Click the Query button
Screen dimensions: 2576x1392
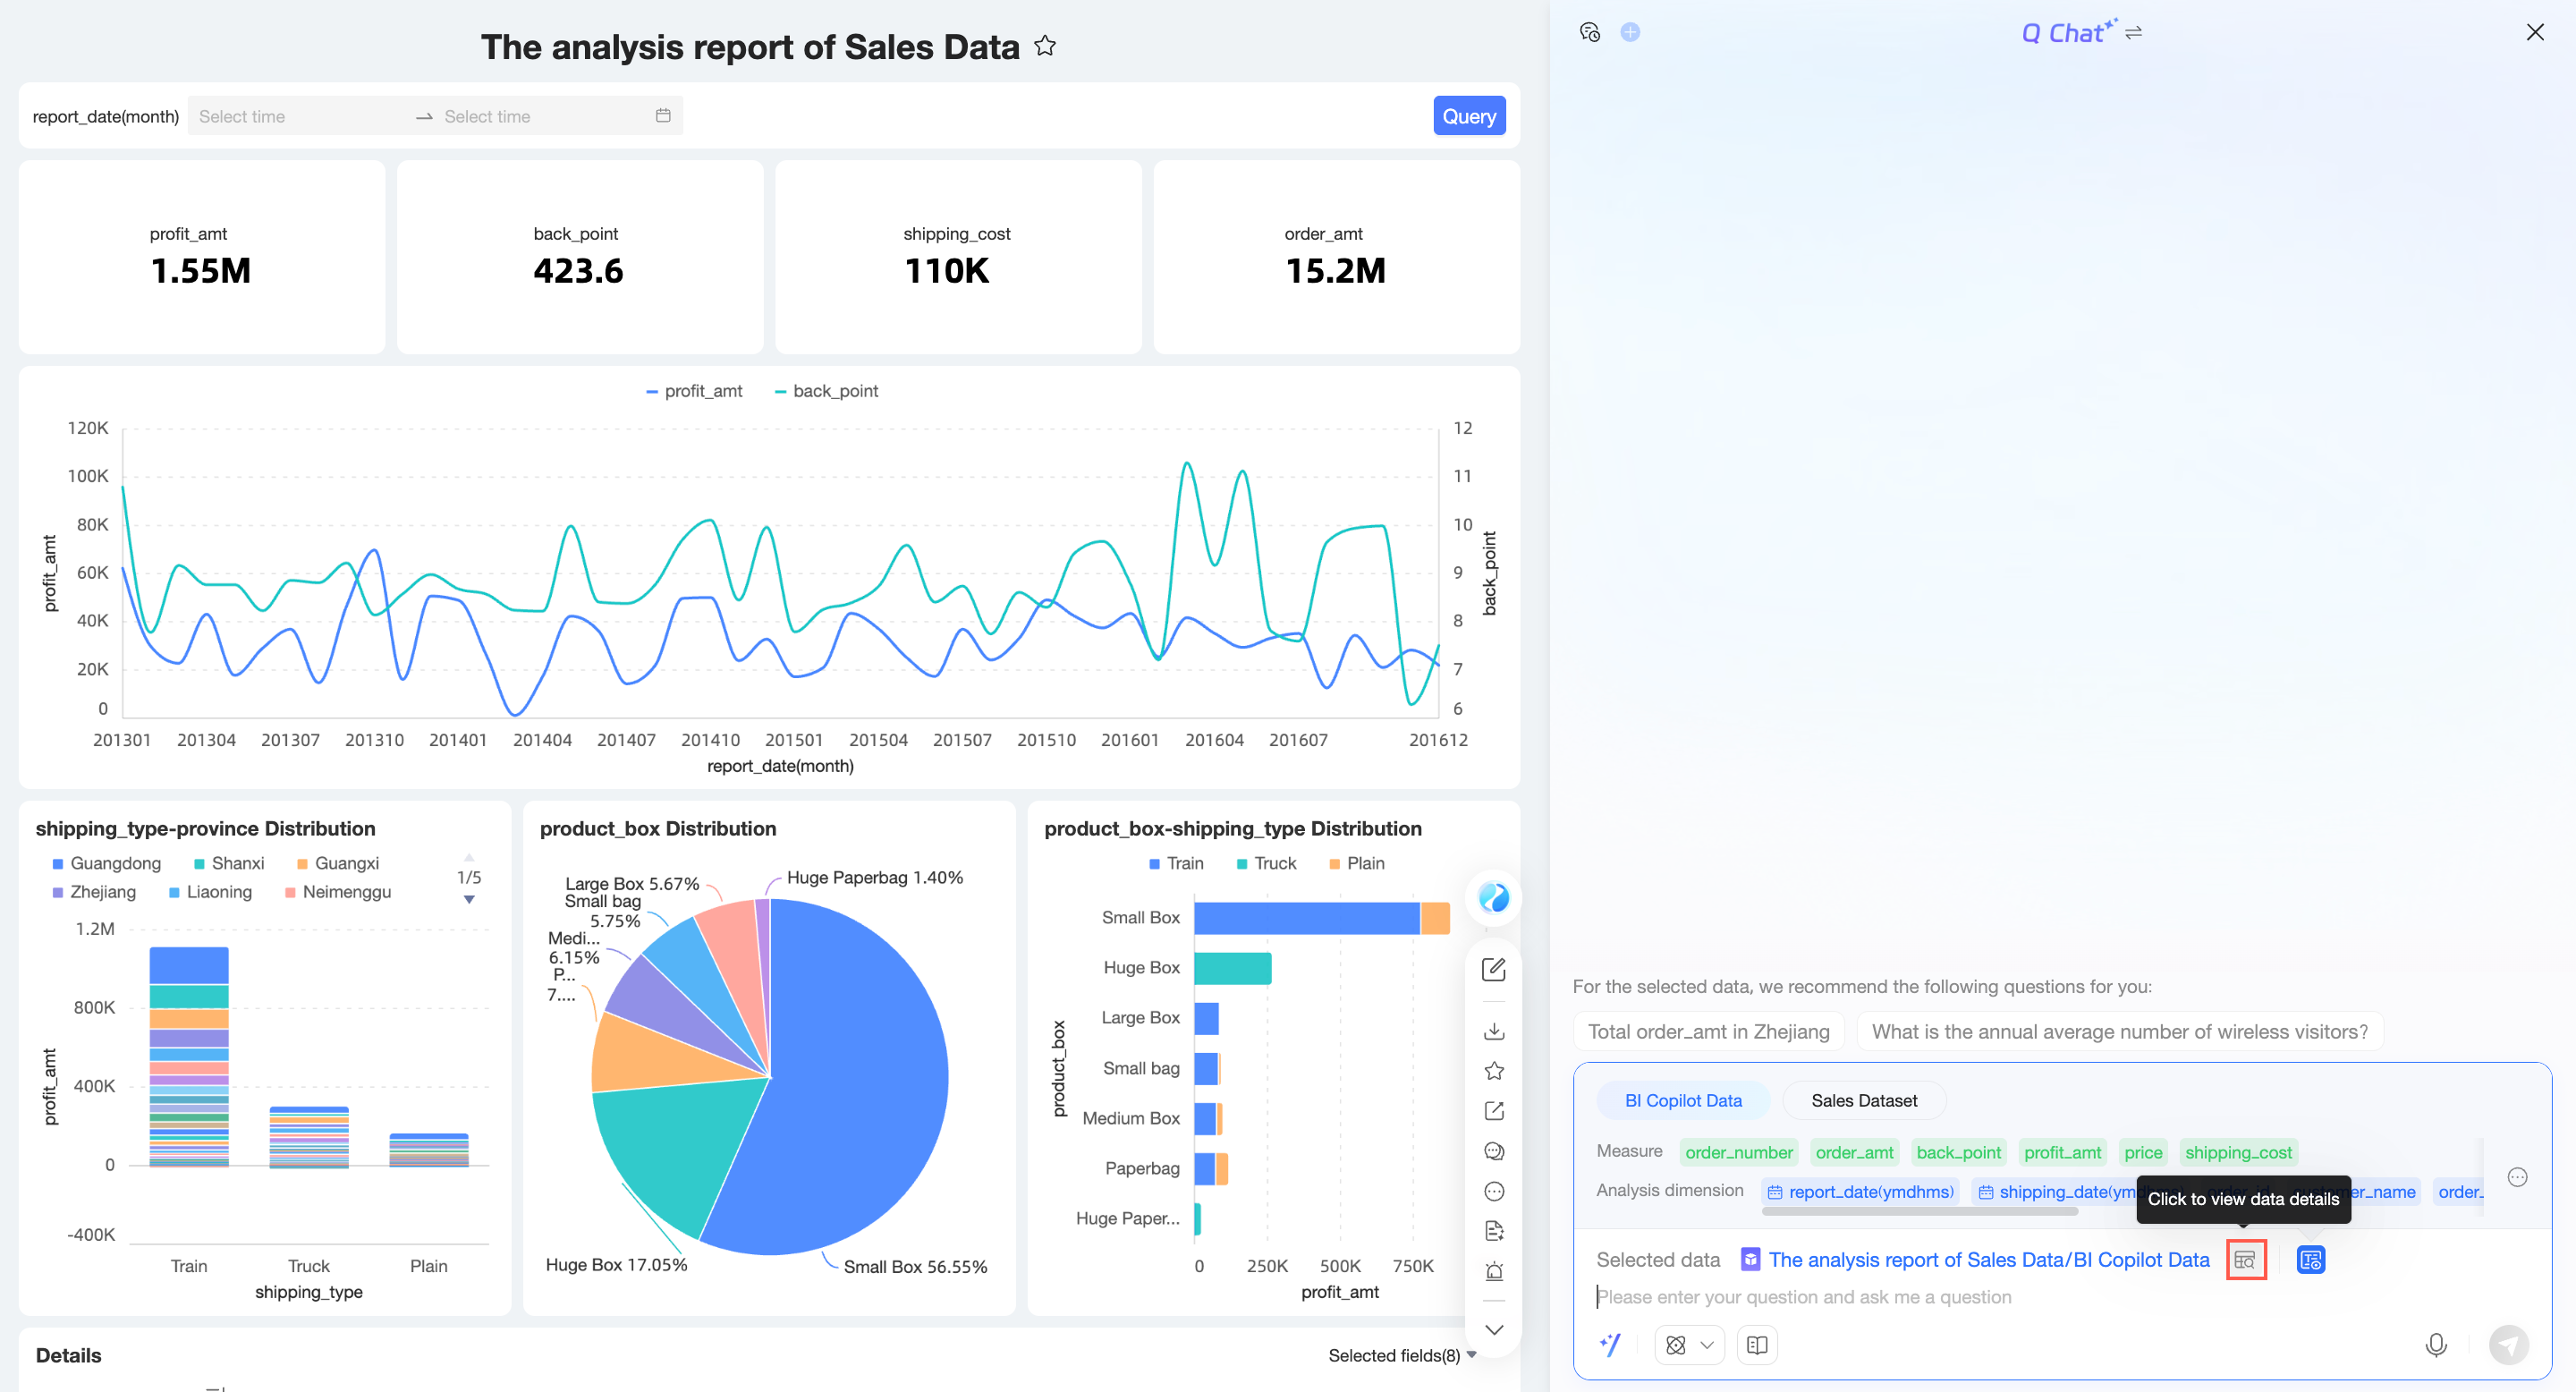pos(1468,116)
